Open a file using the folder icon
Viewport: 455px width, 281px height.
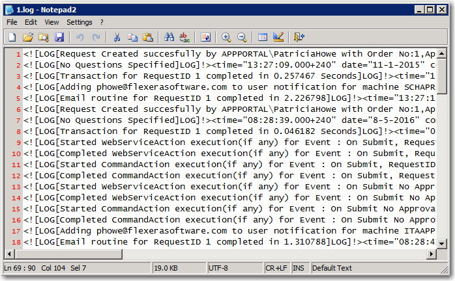28,38
